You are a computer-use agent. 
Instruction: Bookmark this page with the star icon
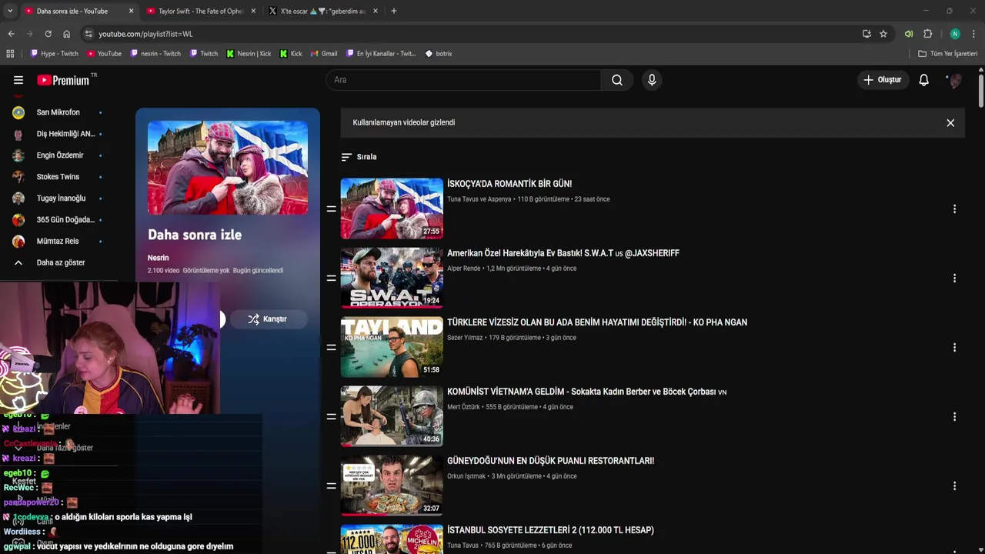883,34
